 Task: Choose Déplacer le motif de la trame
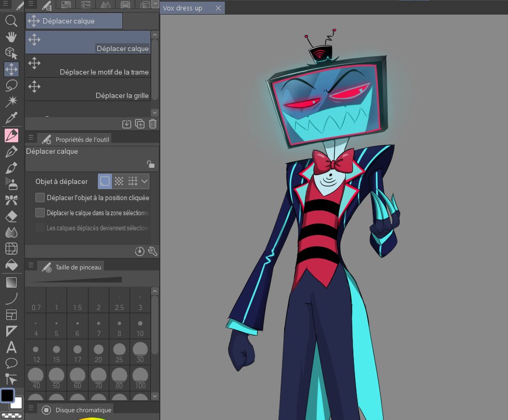tap(88, 66)
